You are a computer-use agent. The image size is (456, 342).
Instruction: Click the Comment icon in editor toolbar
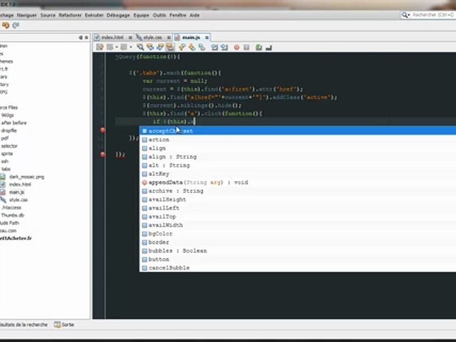(x=259, y=47)
